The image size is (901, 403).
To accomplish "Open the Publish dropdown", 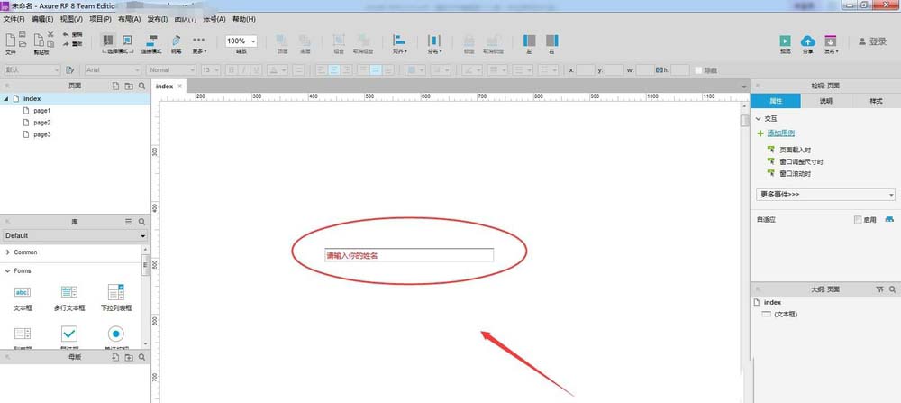I will [x=831, y=43].
